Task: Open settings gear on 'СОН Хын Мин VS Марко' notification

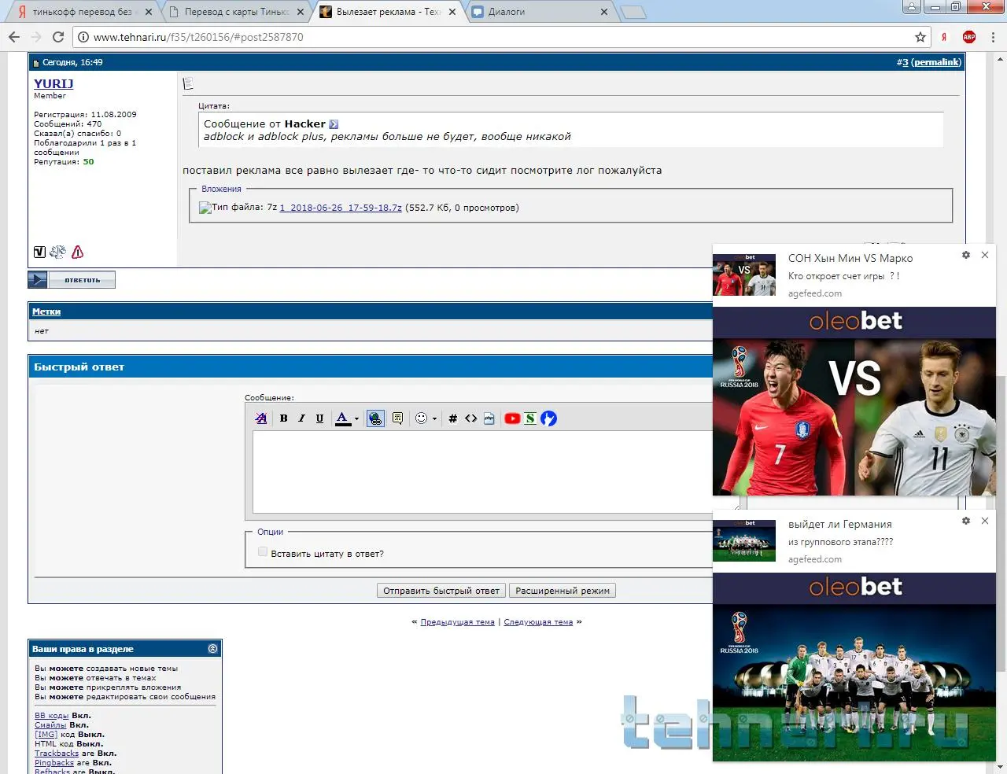Action: [966, 256]
